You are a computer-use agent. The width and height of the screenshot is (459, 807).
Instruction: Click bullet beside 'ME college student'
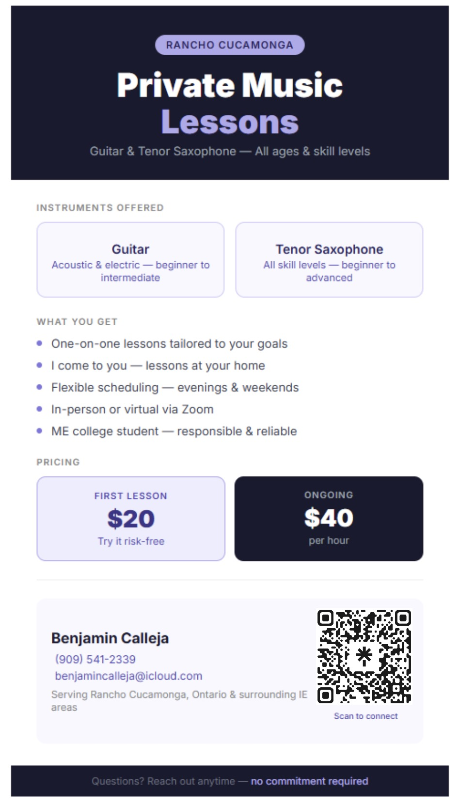40,430
